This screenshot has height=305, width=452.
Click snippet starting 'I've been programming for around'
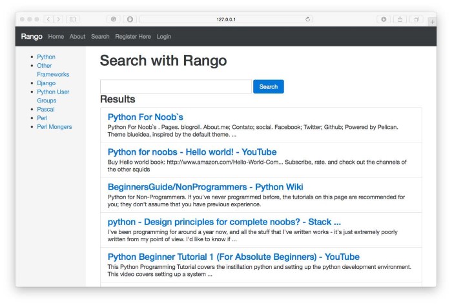pyautogui.click(x=252, y=235)
